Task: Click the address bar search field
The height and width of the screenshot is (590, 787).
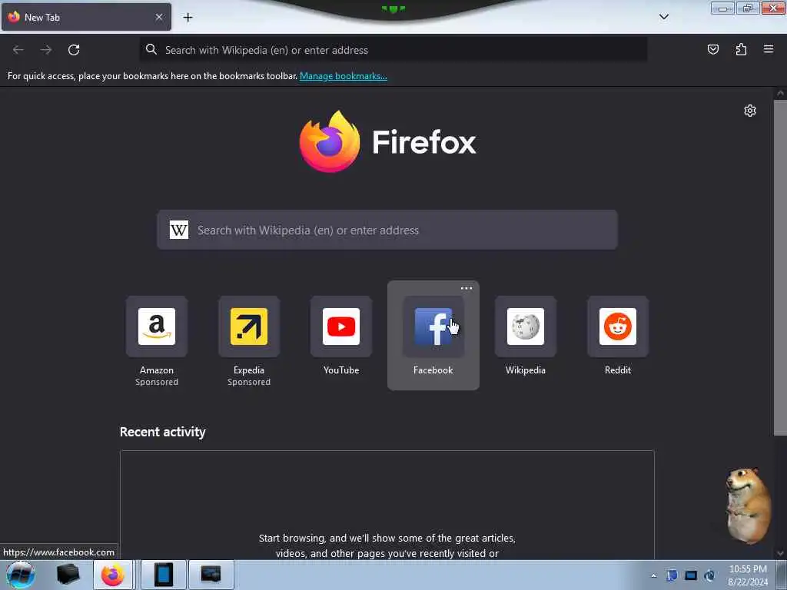Action: [393, 50]
